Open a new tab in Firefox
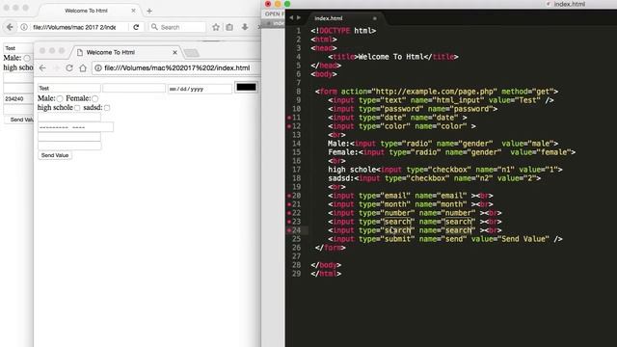Viewport: 617px width, 347px height. point(149,11)
